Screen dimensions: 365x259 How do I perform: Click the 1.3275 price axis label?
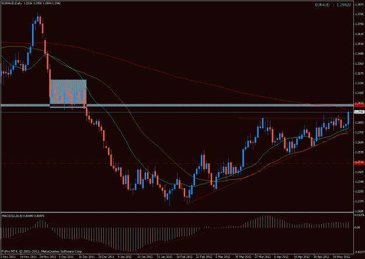click(x=360, y=73)
